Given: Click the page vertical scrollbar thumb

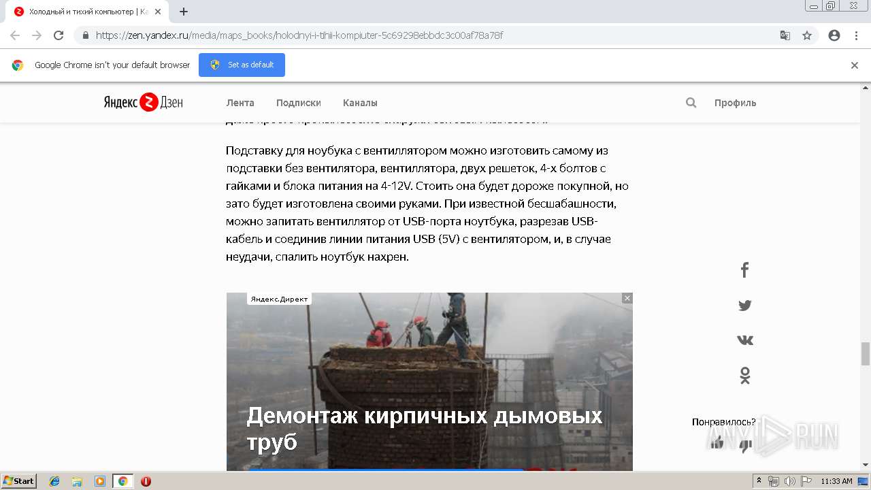Looking at the screenshot, I should pos(866,354).
